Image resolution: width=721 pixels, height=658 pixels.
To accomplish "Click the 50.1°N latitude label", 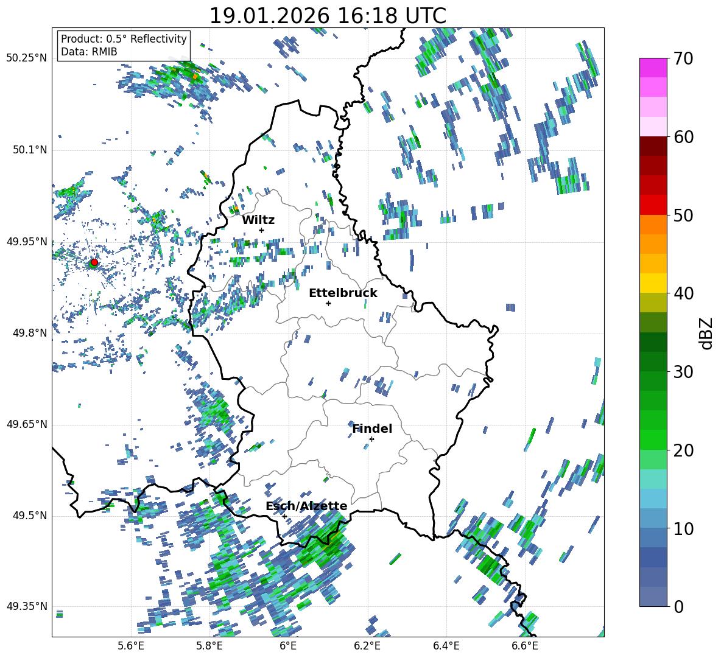I will [29, 150].
